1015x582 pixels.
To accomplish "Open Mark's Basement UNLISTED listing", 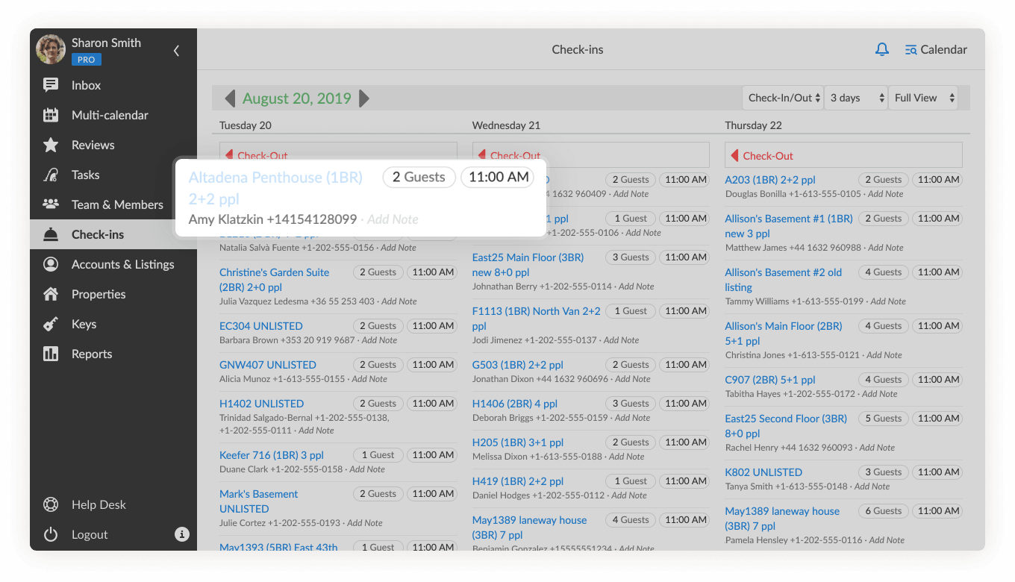I will (x=259, y=501).
